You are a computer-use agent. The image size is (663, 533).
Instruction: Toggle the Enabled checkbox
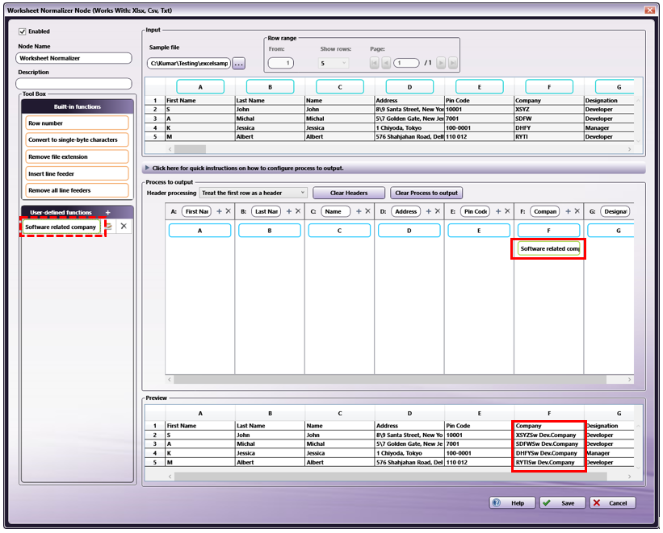click(23, 31)
